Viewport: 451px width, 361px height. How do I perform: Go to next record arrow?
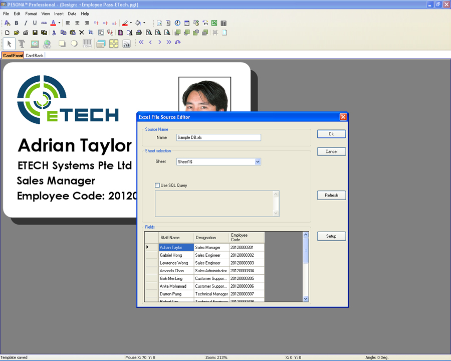(160, 43)
